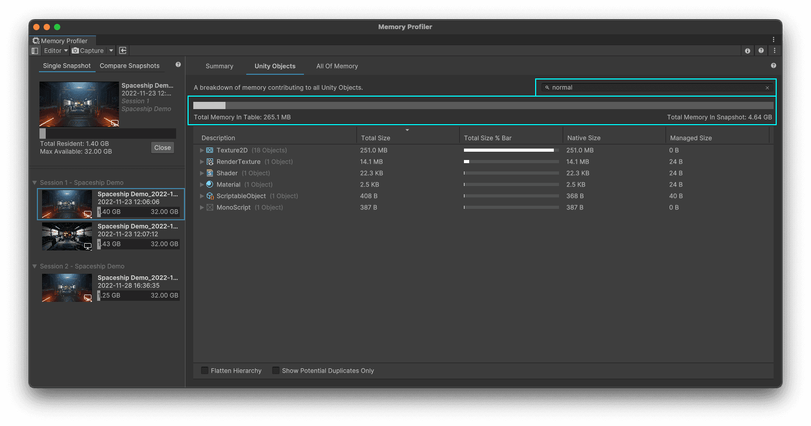Open the toolbar help question-mark icon
The image size is (811, 426).
pos(761,51)
